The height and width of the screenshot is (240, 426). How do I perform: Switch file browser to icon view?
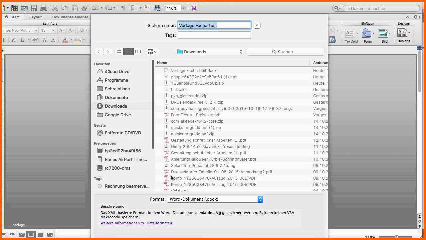(119, 52)
